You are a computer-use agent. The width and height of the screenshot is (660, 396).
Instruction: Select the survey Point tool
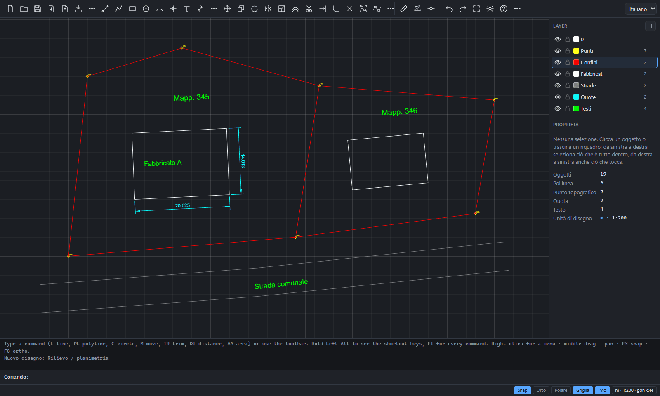(x=173, y=9)
